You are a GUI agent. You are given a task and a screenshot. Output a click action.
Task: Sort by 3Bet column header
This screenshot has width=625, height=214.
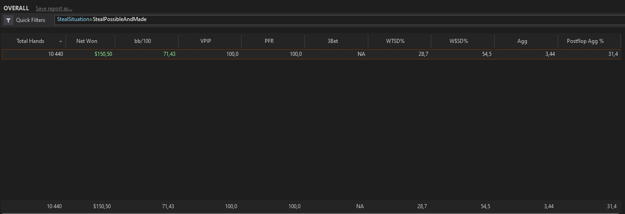click(336, 41)
